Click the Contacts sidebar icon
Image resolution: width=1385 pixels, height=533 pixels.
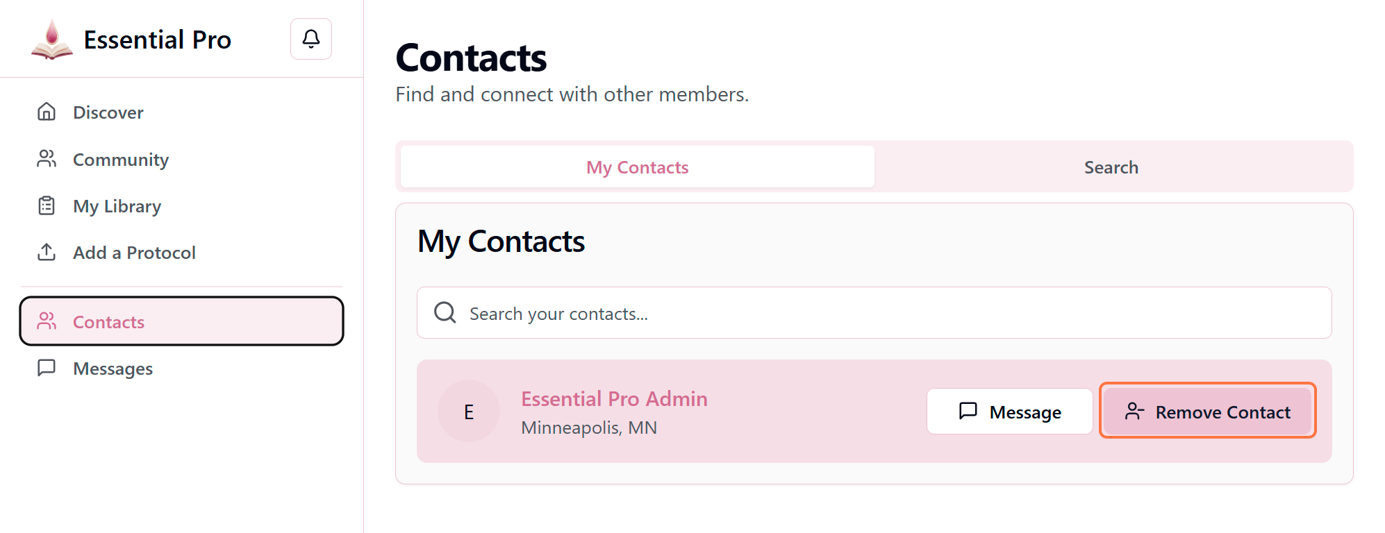(x=47, y=321)
